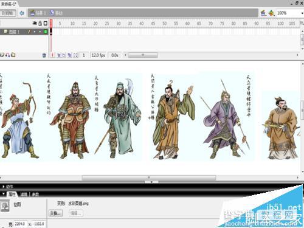The image size is (304, 228).
Task: Collapse the properties panel triangle
Action: 3,194
